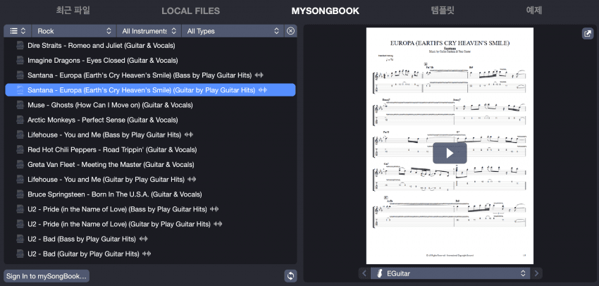
Task: Click audio waveform icon on U2 Pride Bass row
Action: pyautogui.click(x=215, y=209)
